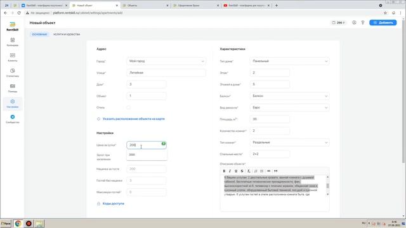The image size is (406, 228).
Task: Open the Балкон dropdown
Action: 289,96
